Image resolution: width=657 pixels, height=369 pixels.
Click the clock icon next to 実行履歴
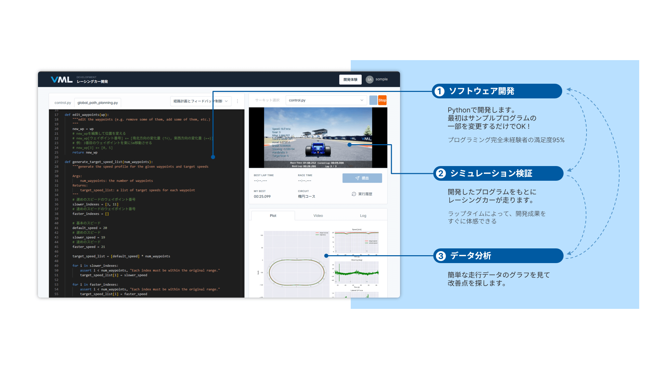353,194
